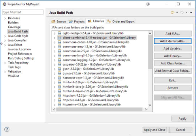The image size is (196, 136).
Task: Click the jar icon beside commons-io-2.5.jar
Action: coord(60,51)
